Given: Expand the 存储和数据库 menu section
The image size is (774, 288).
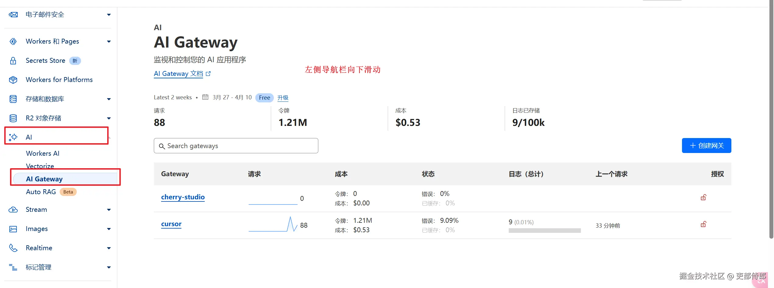Looking at the screenshot, I should point(109,99).
